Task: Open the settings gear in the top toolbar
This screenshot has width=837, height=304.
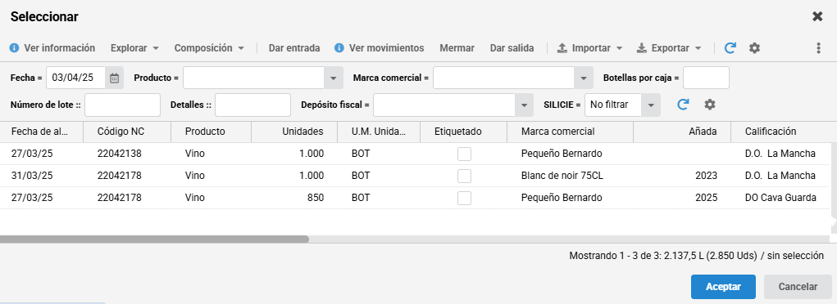Action: [753, 48]
